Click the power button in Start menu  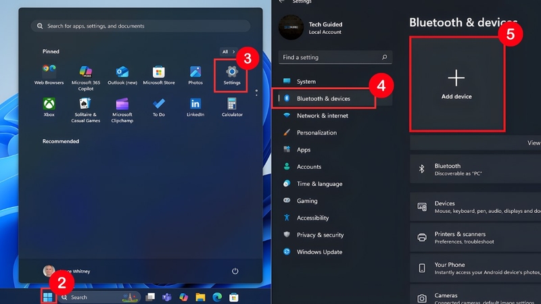coord(235,271)
